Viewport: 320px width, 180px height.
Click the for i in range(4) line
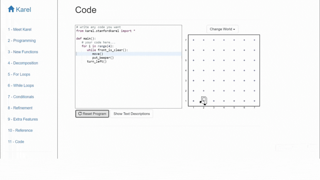97,46
